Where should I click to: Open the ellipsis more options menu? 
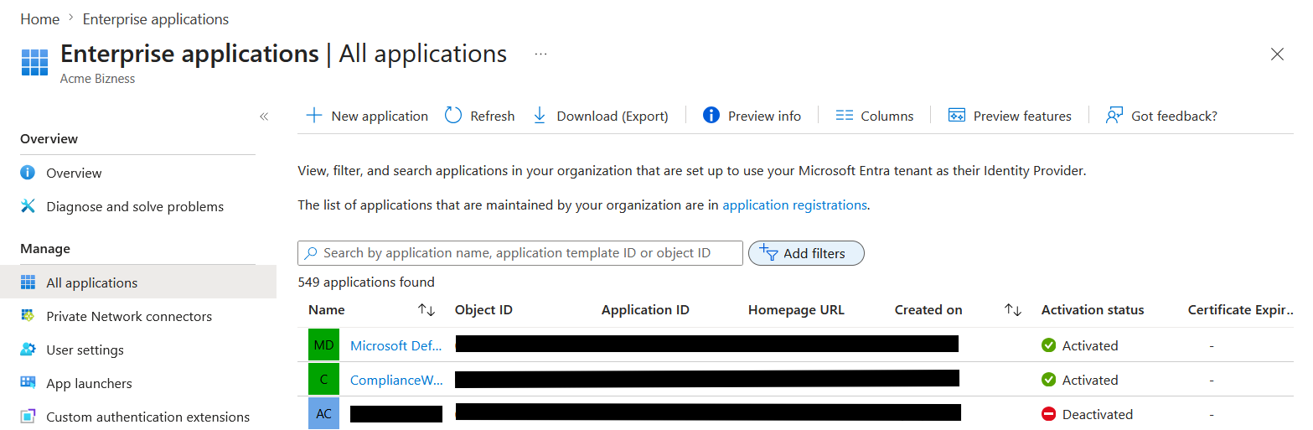tap(540, 54)
